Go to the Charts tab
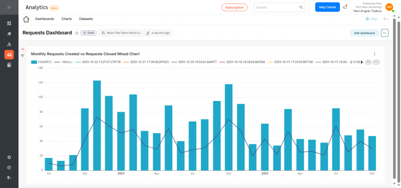This screenshot has height=188, width=401. point(66,19)
